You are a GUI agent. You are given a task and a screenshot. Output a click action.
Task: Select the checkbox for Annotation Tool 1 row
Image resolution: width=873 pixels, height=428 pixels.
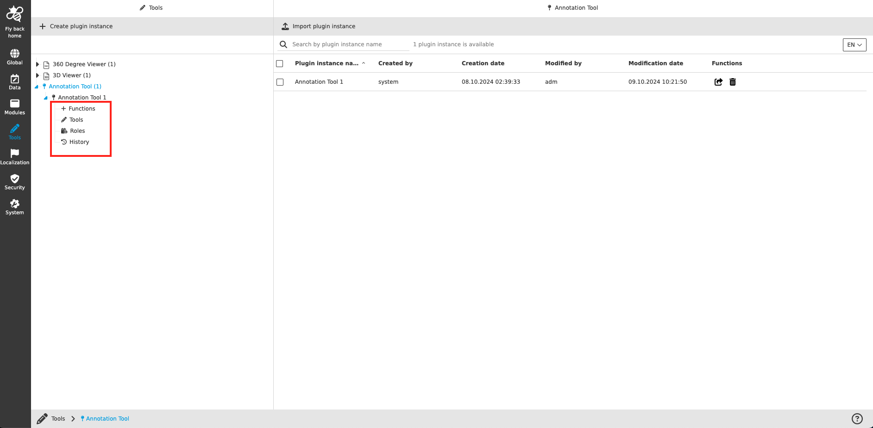pyautogui.click(x=280, y=82)
